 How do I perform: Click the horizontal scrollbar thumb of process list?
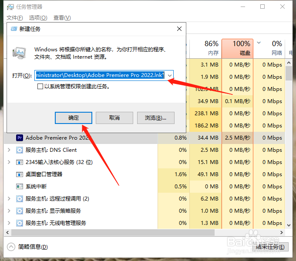pyautogui.click(x=113, y=233)
